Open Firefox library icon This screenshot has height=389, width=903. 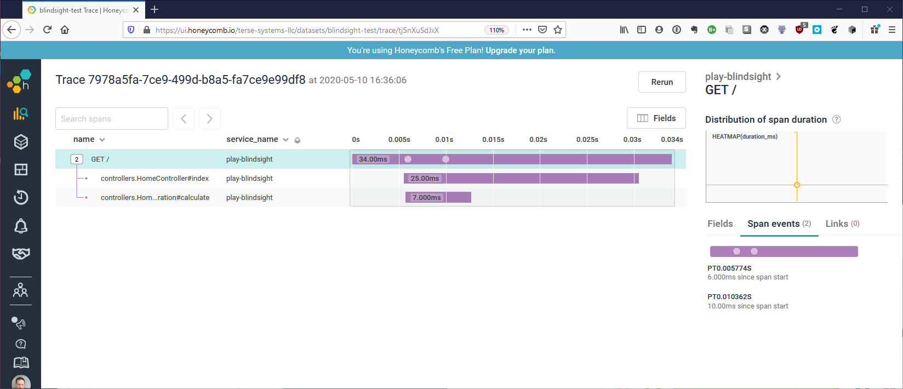(x=624, y=30)
